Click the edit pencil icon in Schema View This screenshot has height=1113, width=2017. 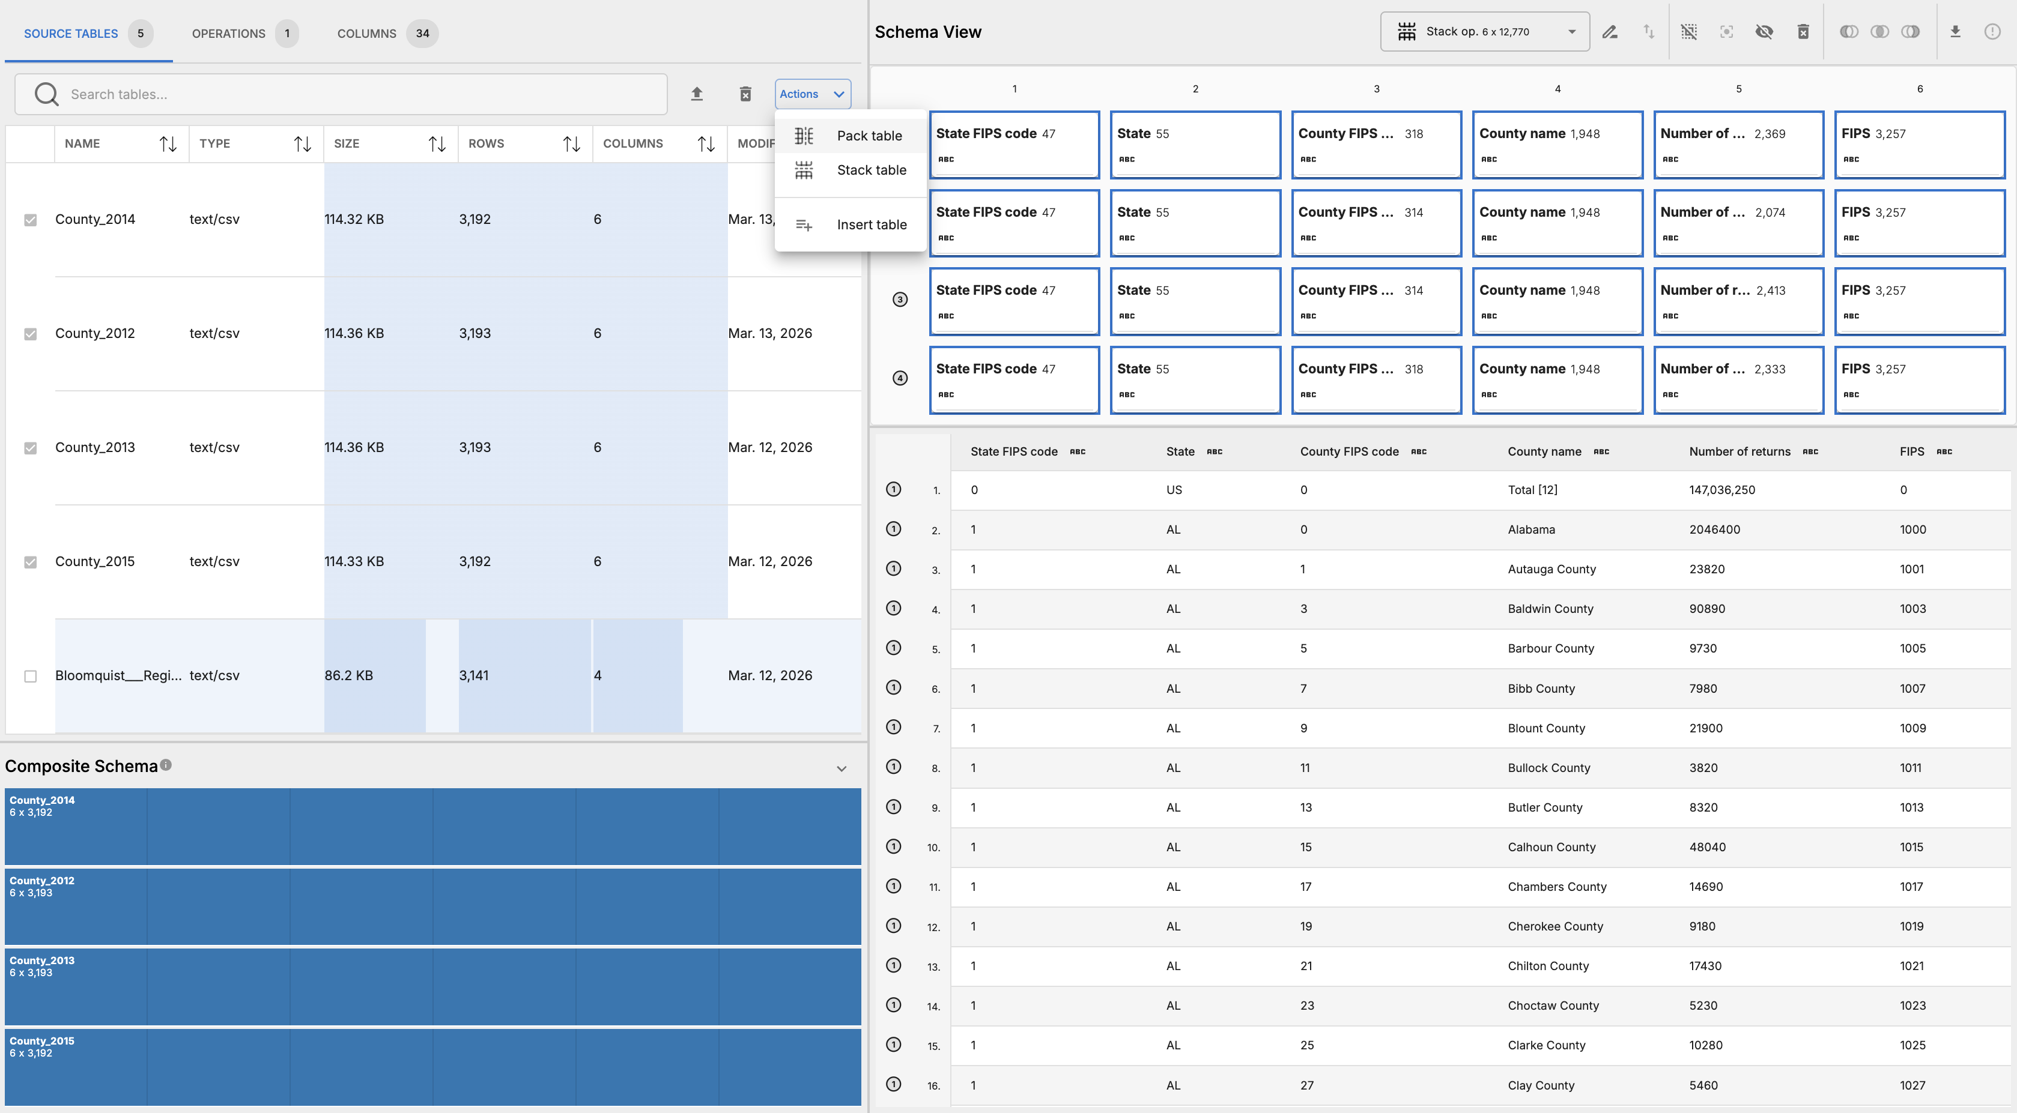click(1610, 32)
